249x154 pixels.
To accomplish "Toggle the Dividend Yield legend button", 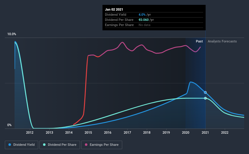I will 22,145.
